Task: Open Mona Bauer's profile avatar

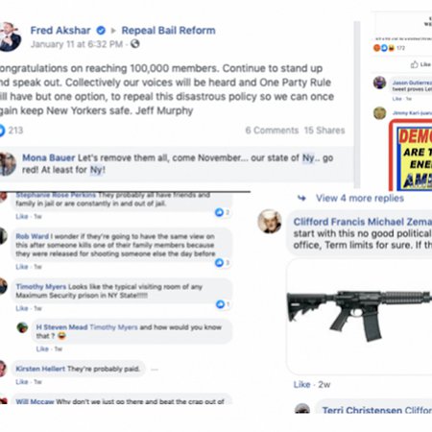Action: point(8,164)
